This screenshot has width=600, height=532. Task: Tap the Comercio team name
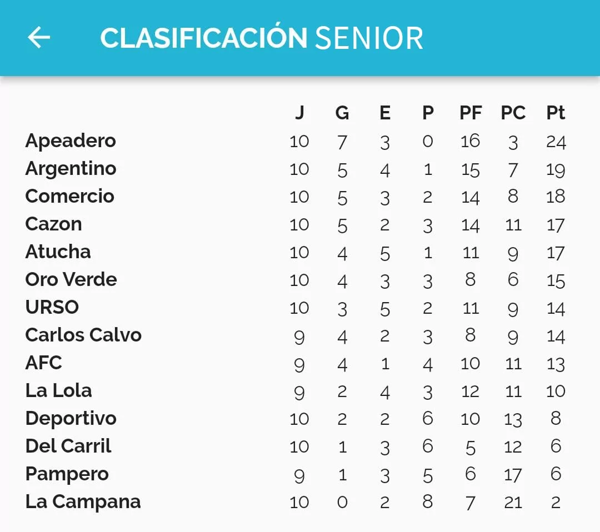click(x=69, y=196)
